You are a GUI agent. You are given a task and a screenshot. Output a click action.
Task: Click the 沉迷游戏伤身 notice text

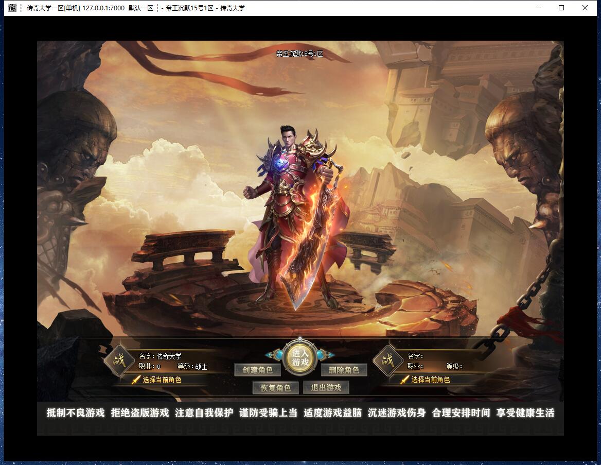click(397, 413)
